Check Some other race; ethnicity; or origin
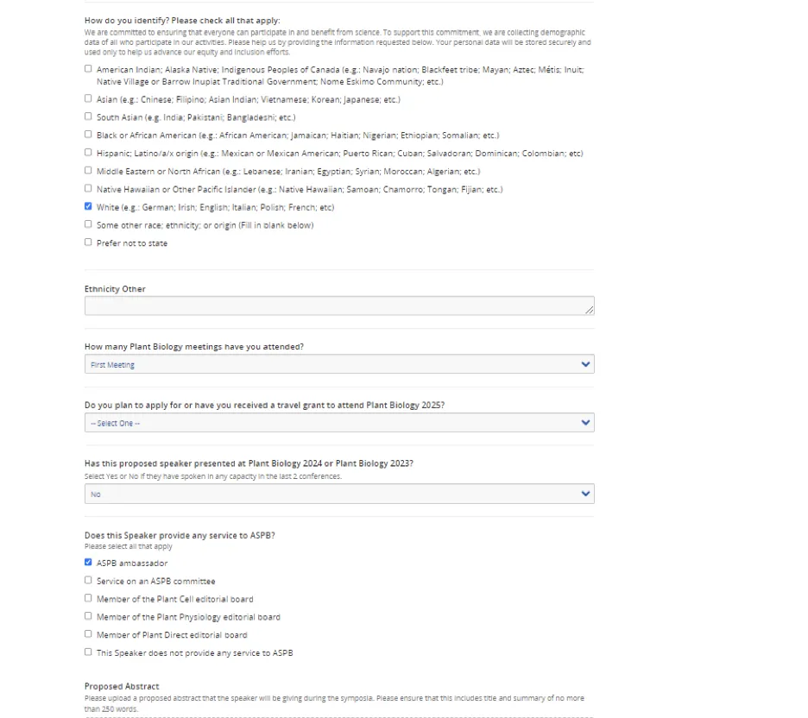 point(88,224)
